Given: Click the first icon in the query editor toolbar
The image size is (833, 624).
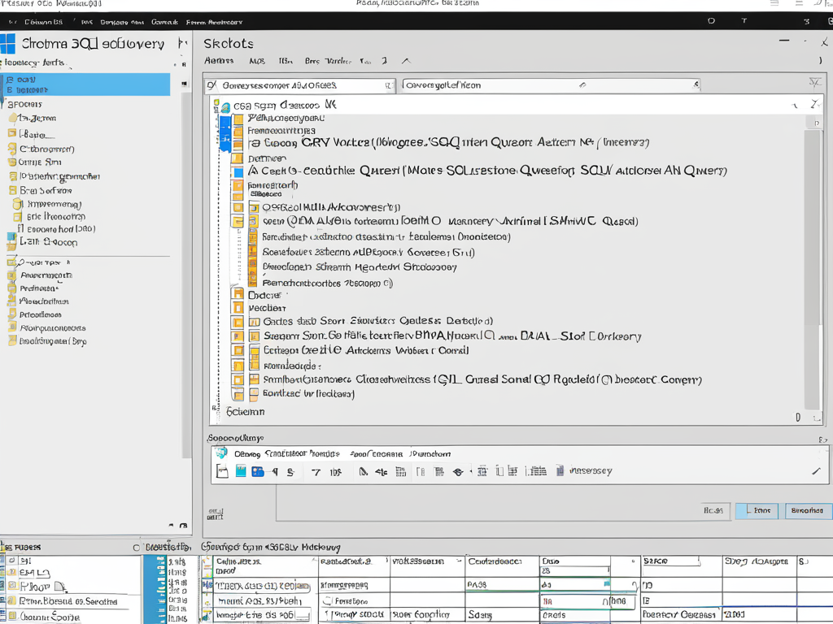Looking at the screenshot, I should pos(223,471).
